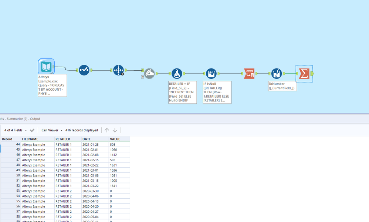Select the Multi-Row Formula IF IsNull tool
Screen dimensions: 369x222
point(211,73)
